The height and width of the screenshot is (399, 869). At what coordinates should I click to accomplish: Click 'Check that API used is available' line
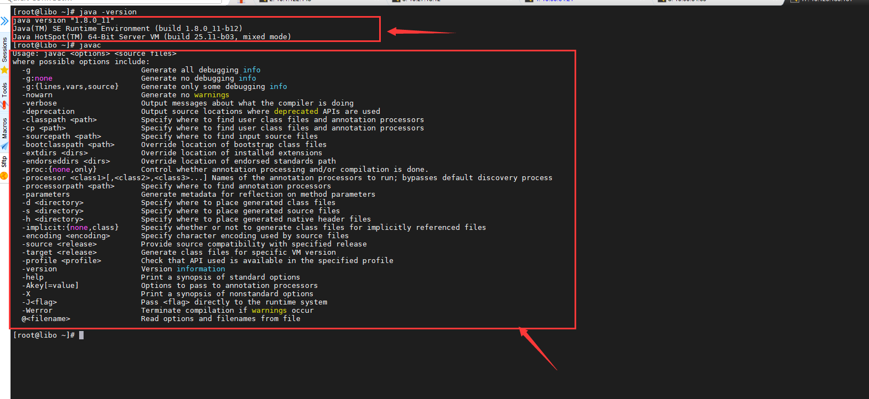[267, 261]
